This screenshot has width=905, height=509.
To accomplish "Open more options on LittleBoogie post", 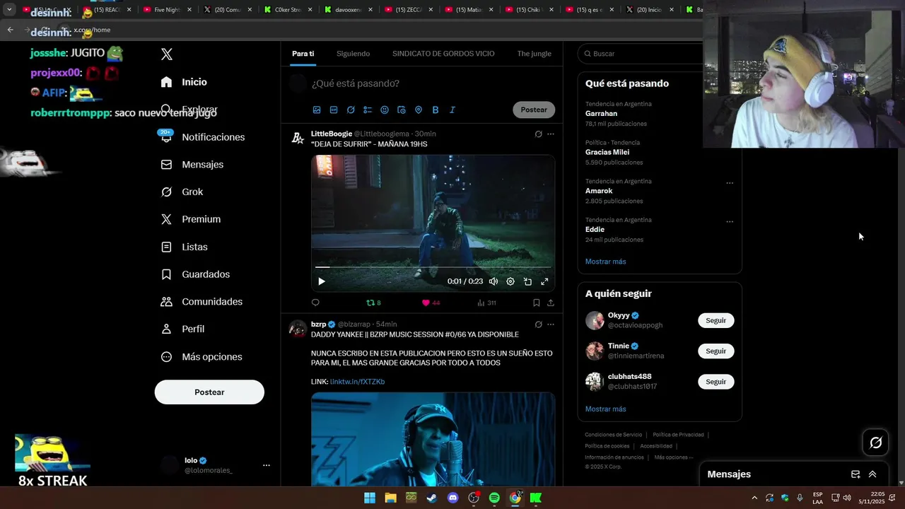I will [551, 134].
